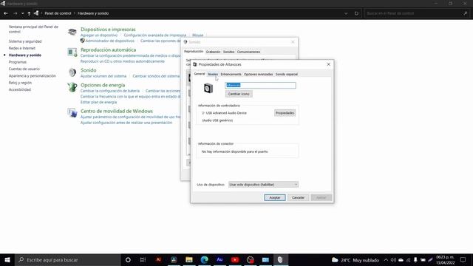Click the speaker icon in the General tab
The image size is (473, 266).
[x=208, y=89]
